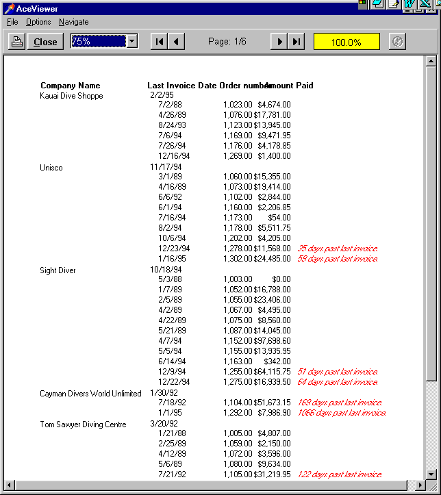Click '122 days past last invoice' note
The image size is (441, 495).
[x=340, y=474]
